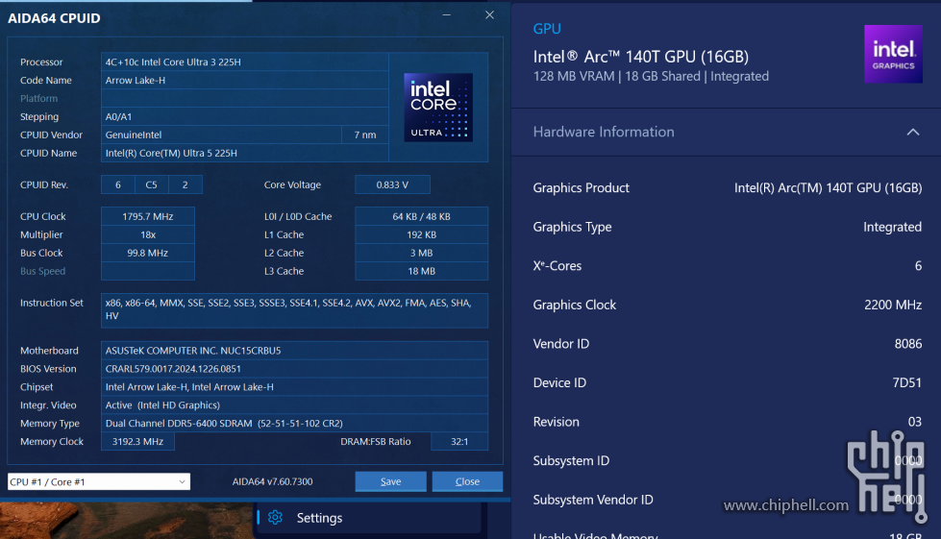Click the empty Platform field

[x=245, y=98]
